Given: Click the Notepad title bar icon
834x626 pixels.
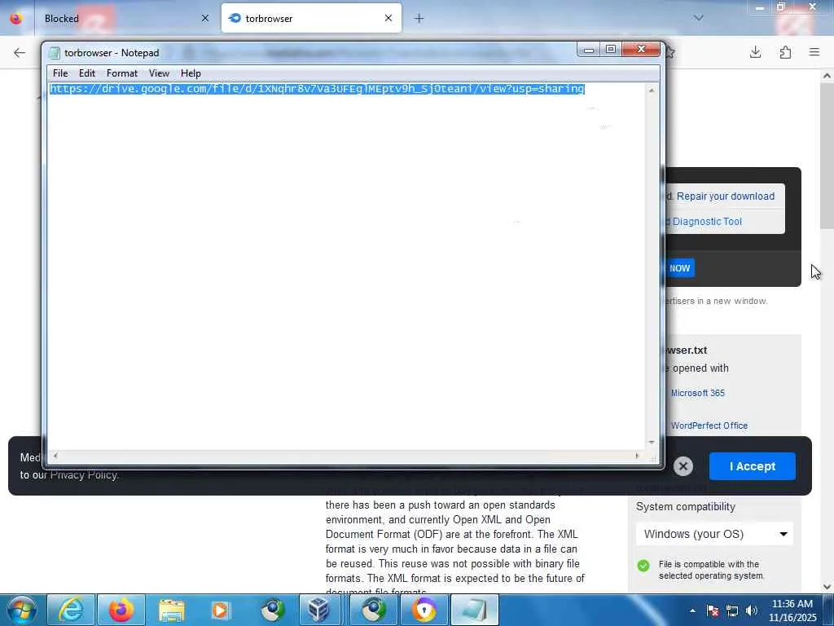Looking at the screenshot, I should tap(55, 53).
